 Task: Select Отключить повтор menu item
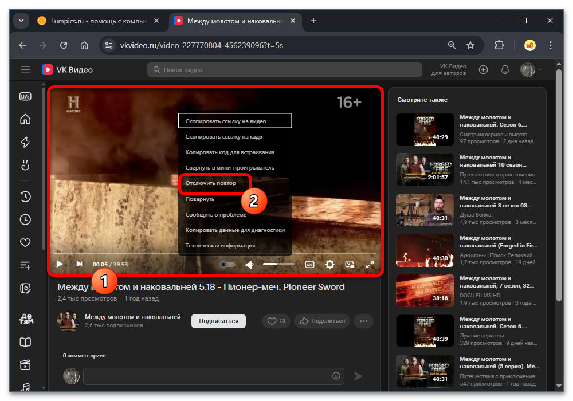coord(235,183)
